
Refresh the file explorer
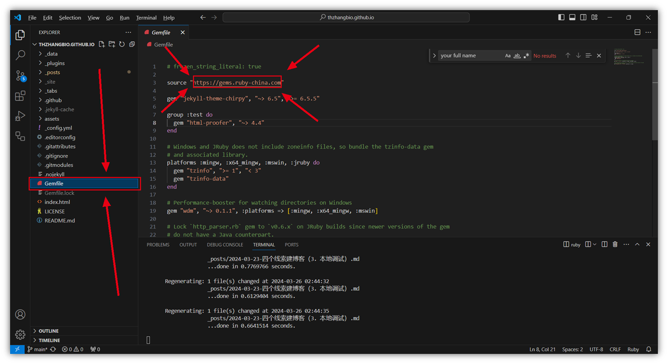pos(122,44)
